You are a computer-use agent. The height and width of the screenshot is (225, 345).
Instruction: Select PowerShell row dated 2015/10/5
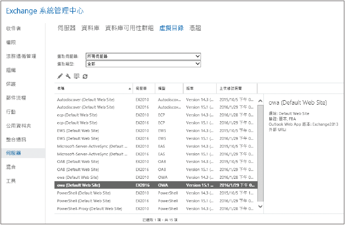(x=156, y=193)
